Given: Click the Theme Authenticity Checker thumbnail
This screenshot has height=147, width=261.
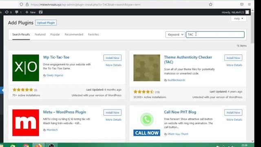Looking at the screenshot, I should [x=147, y=68].
